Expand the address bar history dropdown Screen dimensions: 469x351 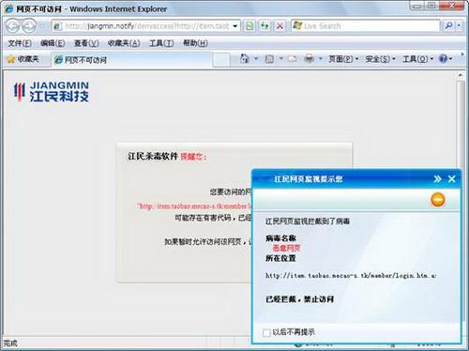tap(235, 26)
